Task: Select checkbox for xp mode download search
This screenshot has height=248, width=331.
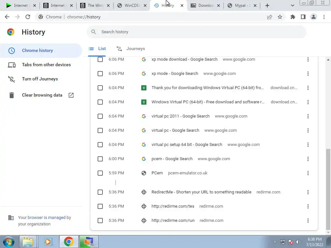Action: click(x=100, y=59)
